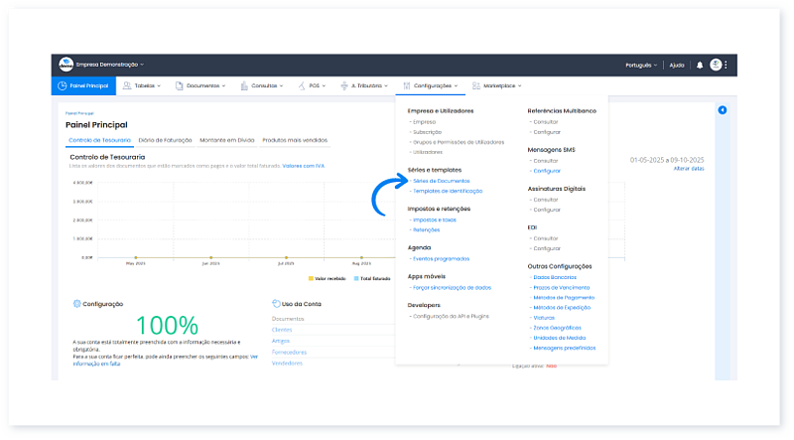Image resolution: width=794 pixels, height=440 pixels.
Task: Click the Alterar datas link
Action: (x=688, y=169)
